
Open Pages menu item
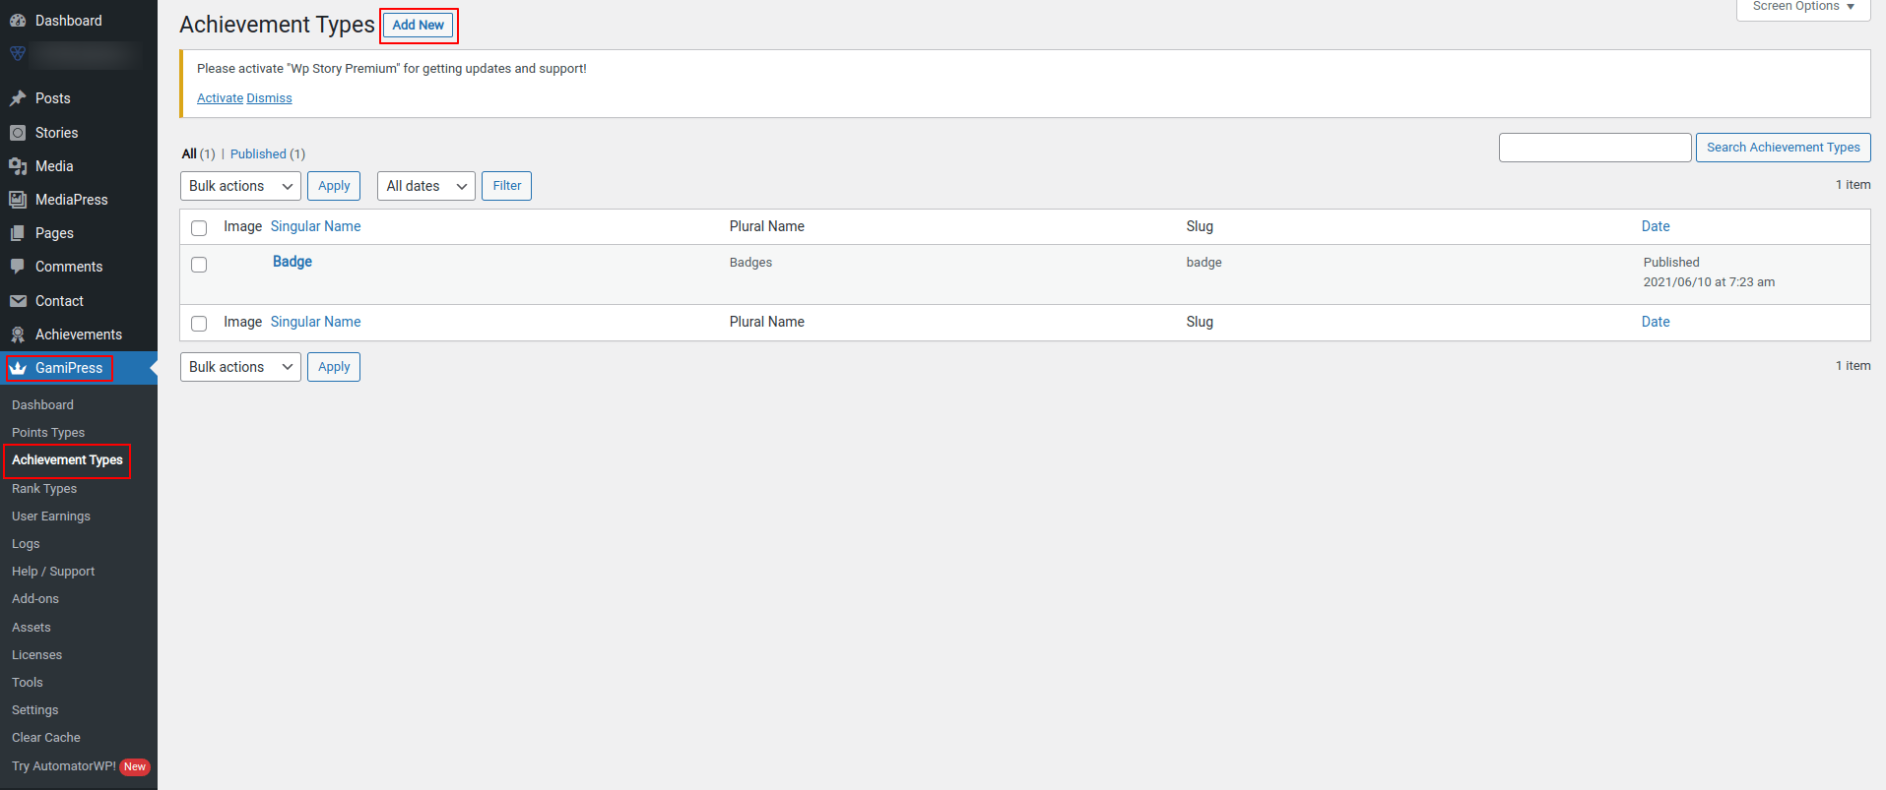[54, 233]
